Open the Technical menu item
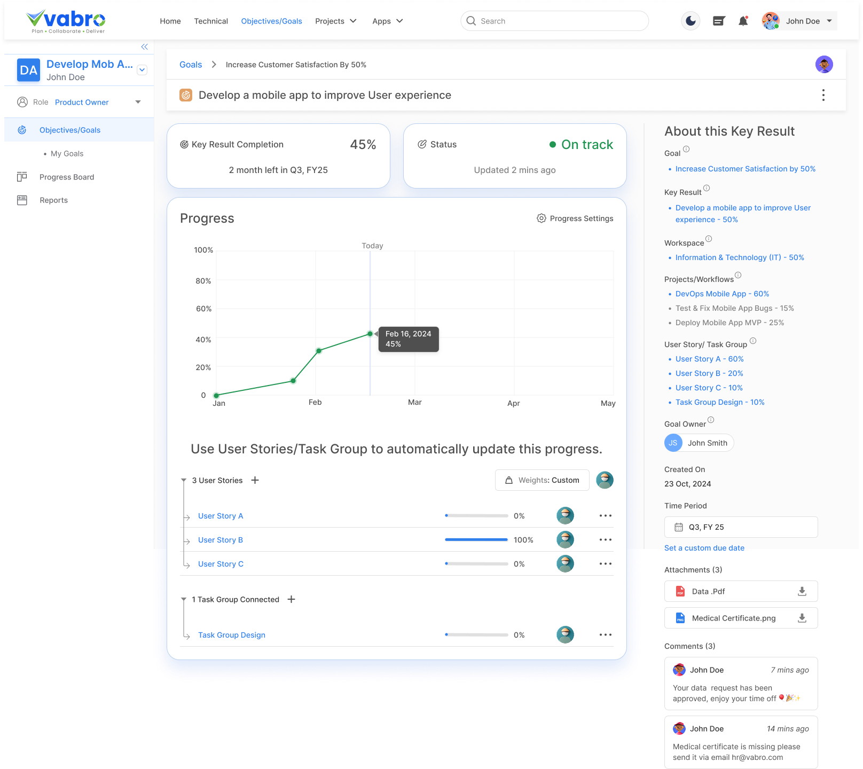Viewport: 863px width, 769px height. point(210,21)
